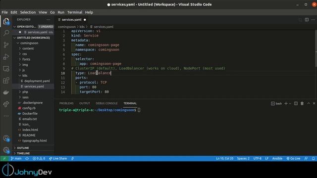Open the Terminal menu
Screen dimensions: 317x178
point(75,12)
